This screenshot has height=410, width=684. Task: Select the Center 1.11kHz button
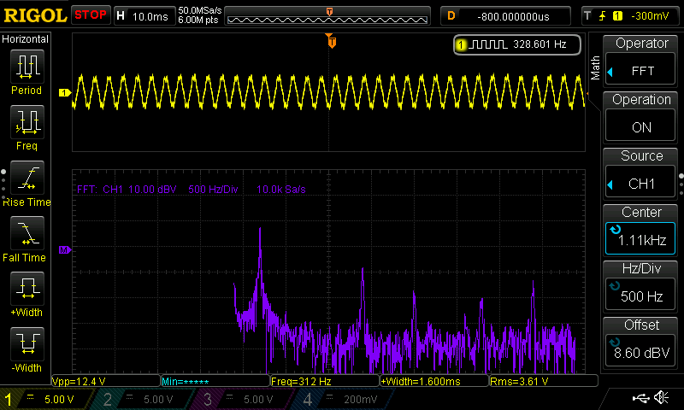[642, 231]
